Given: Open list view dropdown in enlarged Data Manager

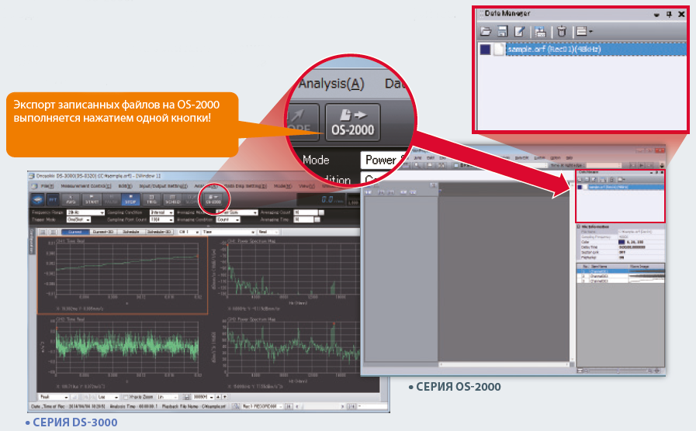Looking at the screenshot, I should pyautogui.click(x=583, y=32).
